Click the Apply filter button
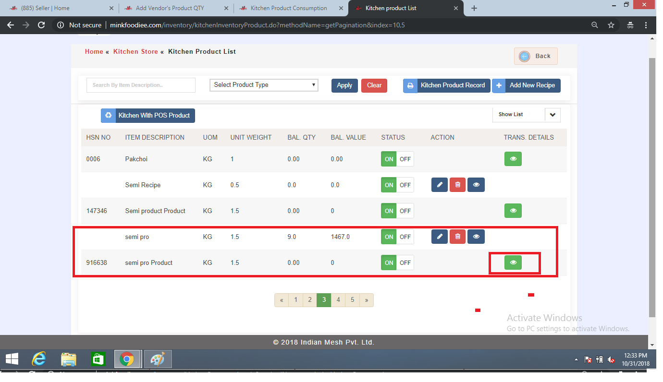The height and width of the screenshot is (382, 663). point(344,85)
